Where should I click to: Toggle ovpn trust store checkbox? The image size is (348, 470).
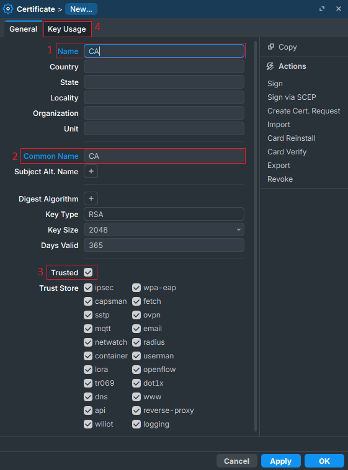136,315
